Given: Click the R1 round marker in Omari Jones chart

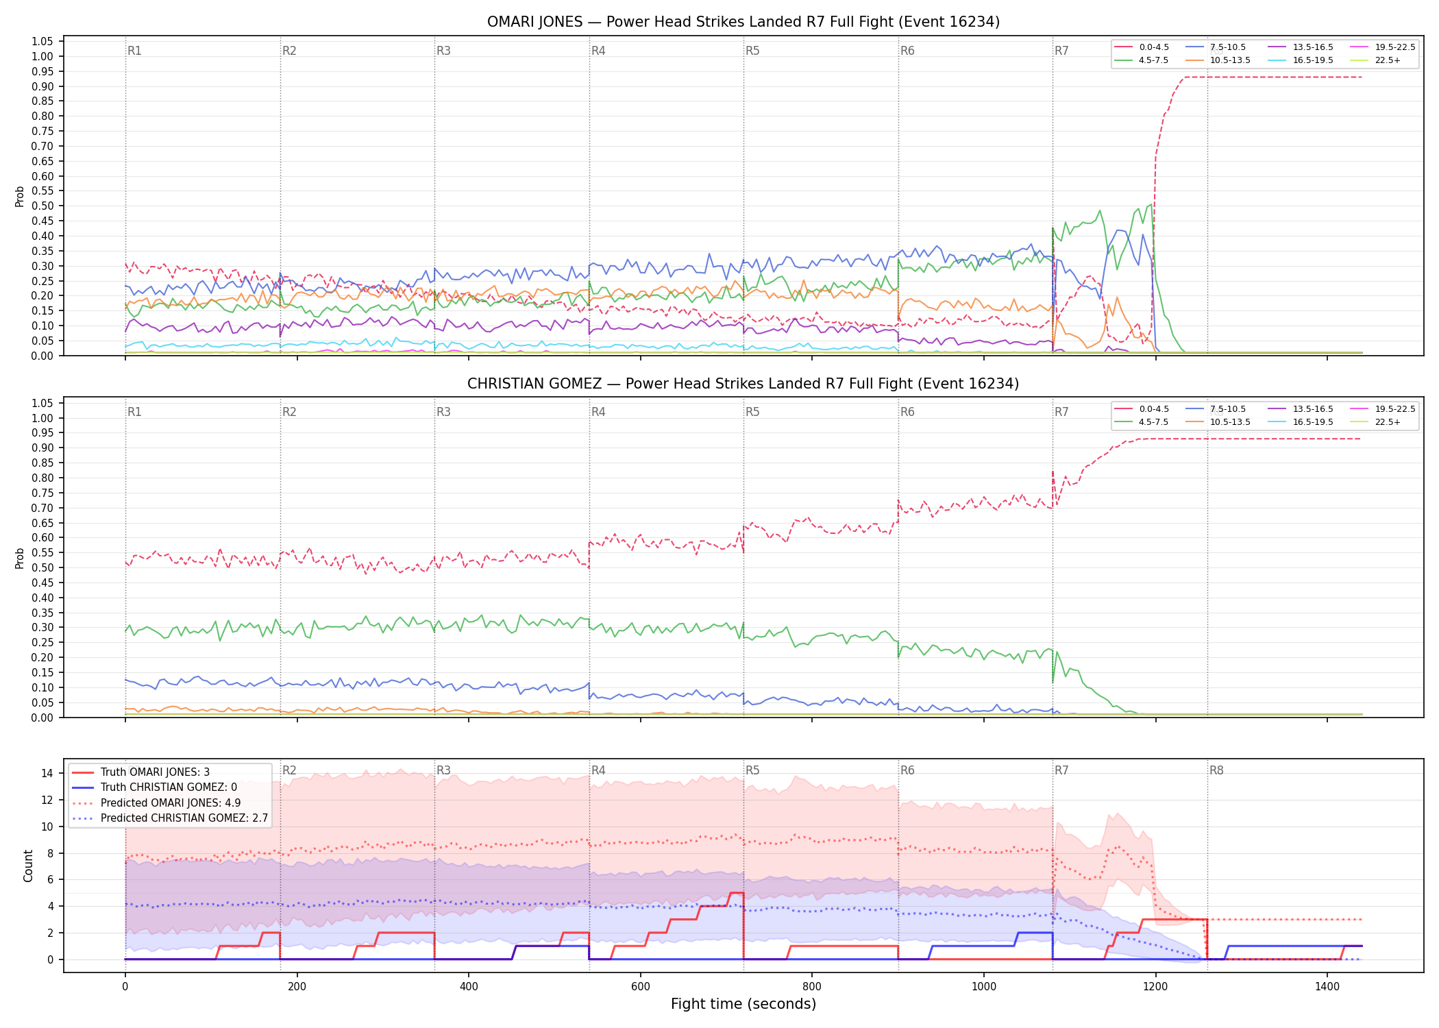Looking at the screenshot, I should pyautogui.click(x=134, y=51).
